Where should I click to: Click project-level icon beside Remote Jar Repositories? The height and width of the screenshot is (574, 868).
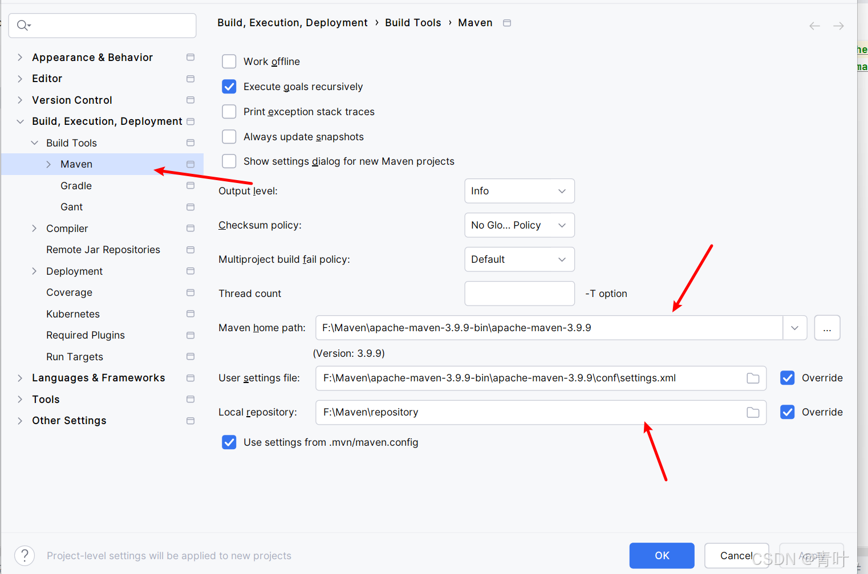[x=190, y=250]
